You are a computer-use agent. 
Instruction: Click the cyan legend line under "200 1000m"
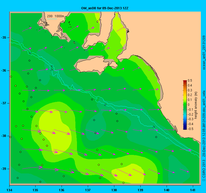[52, 19]
